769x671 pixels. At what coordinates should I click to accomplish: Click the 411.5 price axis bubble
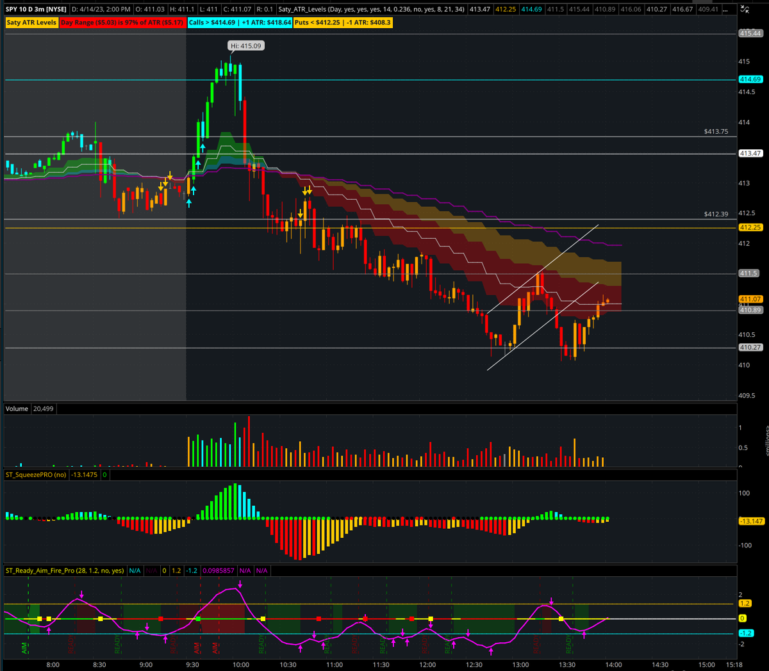[x=748, y=273]
